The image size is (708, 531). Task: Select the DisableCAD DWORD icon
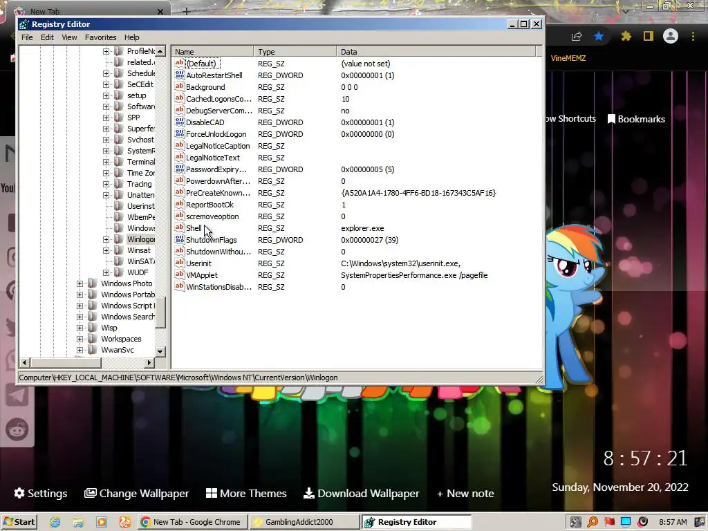point(179,122)
